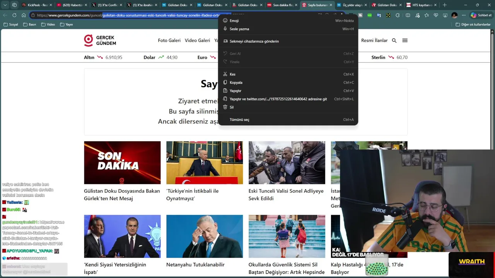Click the site info lock icon
Screen dimensions: 495x278
(x=33, y=15)
